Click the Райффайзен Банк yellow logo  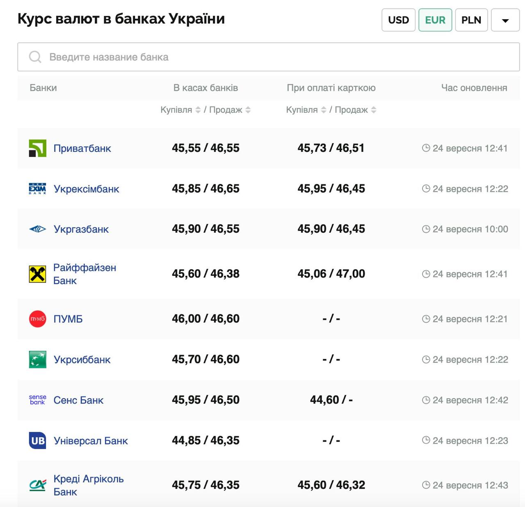37,274
